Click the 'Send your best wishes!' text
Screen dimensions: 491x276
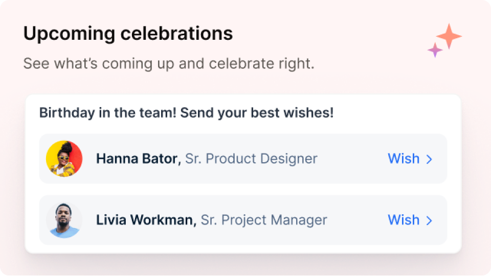pos(257,113)
